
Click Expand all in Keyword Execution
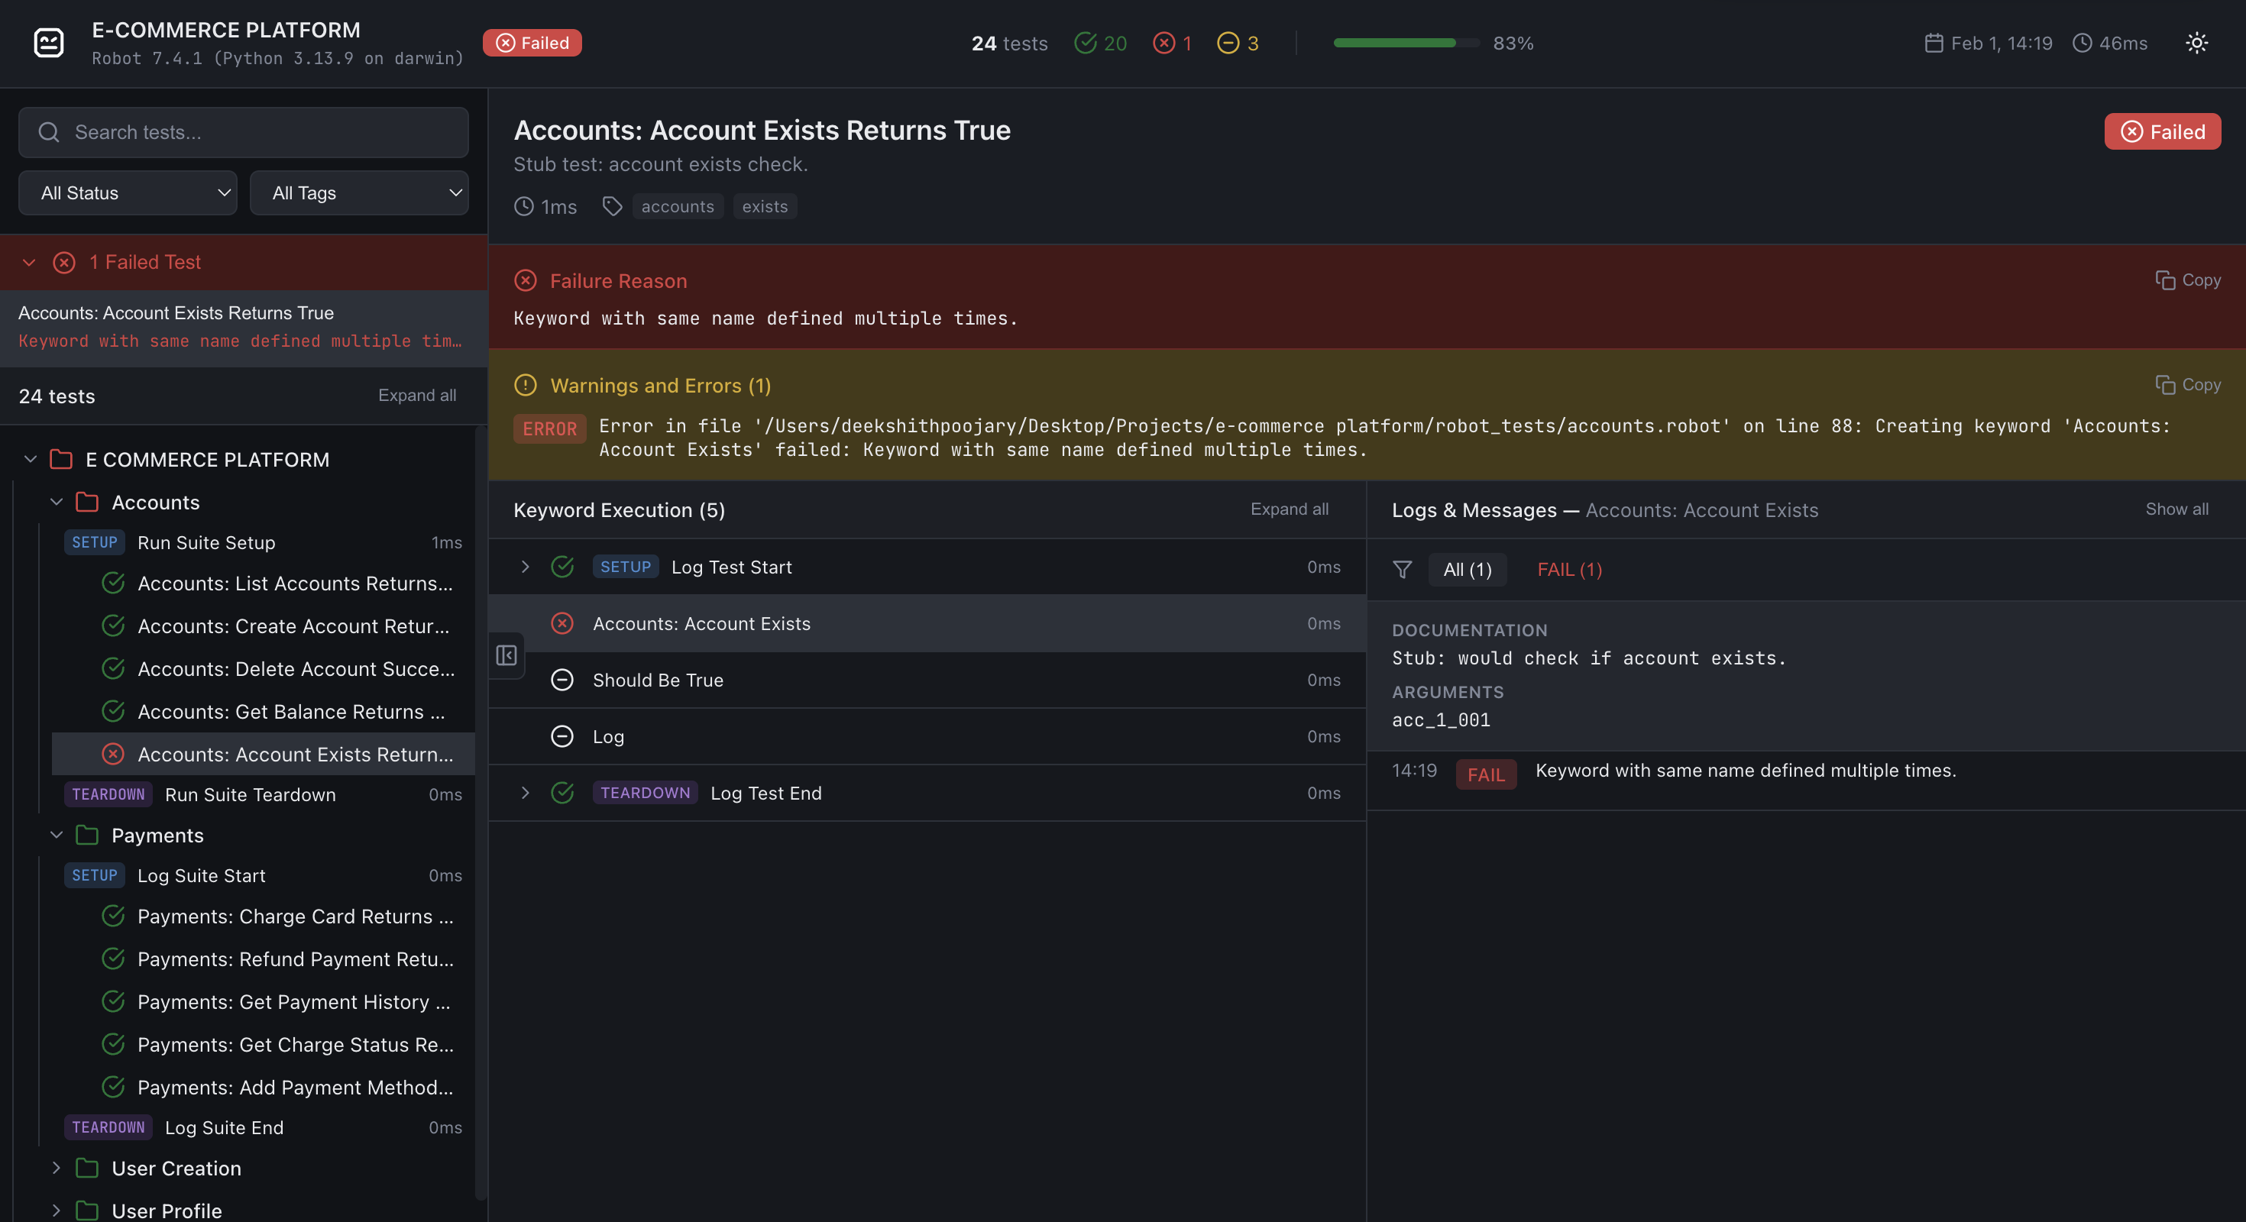(1290, 509)
